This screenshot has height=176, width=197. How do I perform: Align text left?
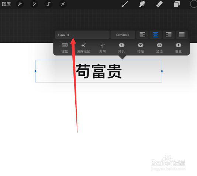coord(142,35)
